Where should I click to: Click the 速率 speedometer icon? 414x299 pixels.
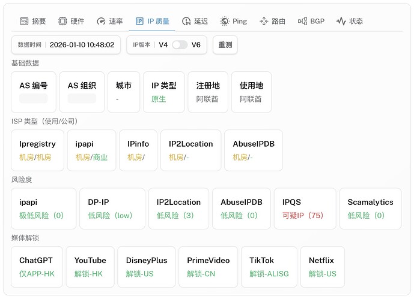pyautogui.click(x=101, y=21)
